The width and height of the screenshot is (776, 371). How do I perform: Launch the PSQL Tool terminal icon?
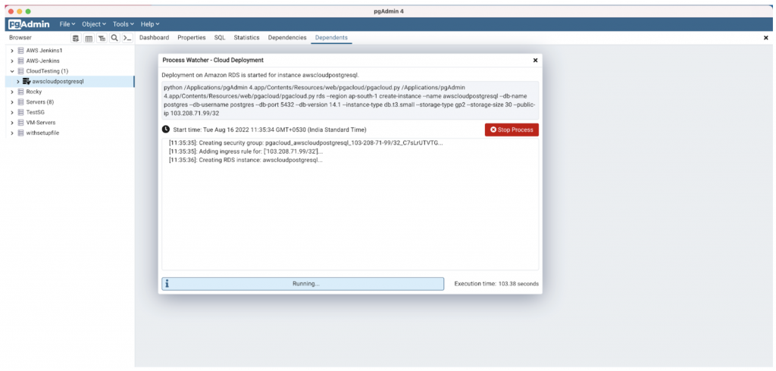pyautogui.click(x=127, y=38)
